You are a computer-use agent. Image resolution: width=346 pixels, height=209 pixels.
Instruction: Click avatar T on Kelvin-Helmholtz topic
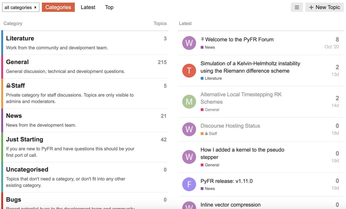click(189, 70)
